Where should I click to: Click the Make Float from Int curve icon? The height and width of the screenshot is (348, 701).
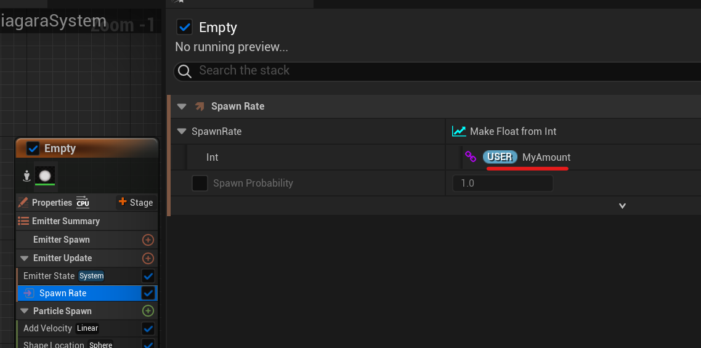(459, 131)
